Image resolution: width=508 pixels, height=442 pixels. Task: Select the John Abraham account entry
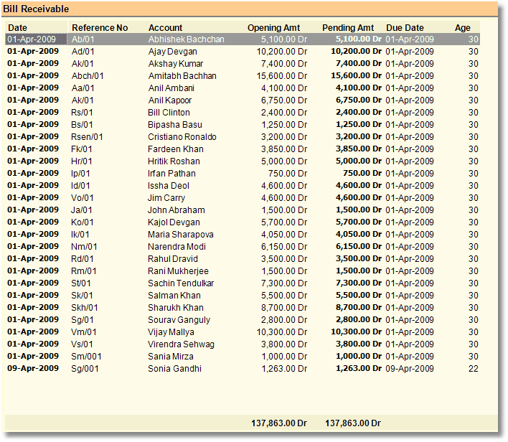click(x=177, y=210)
